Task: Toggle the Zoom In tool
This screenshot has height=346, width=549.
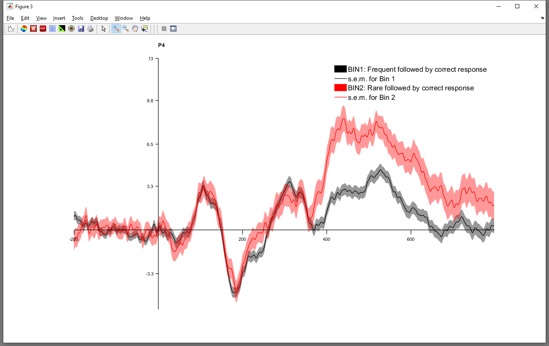Action: tap(116, 28)
